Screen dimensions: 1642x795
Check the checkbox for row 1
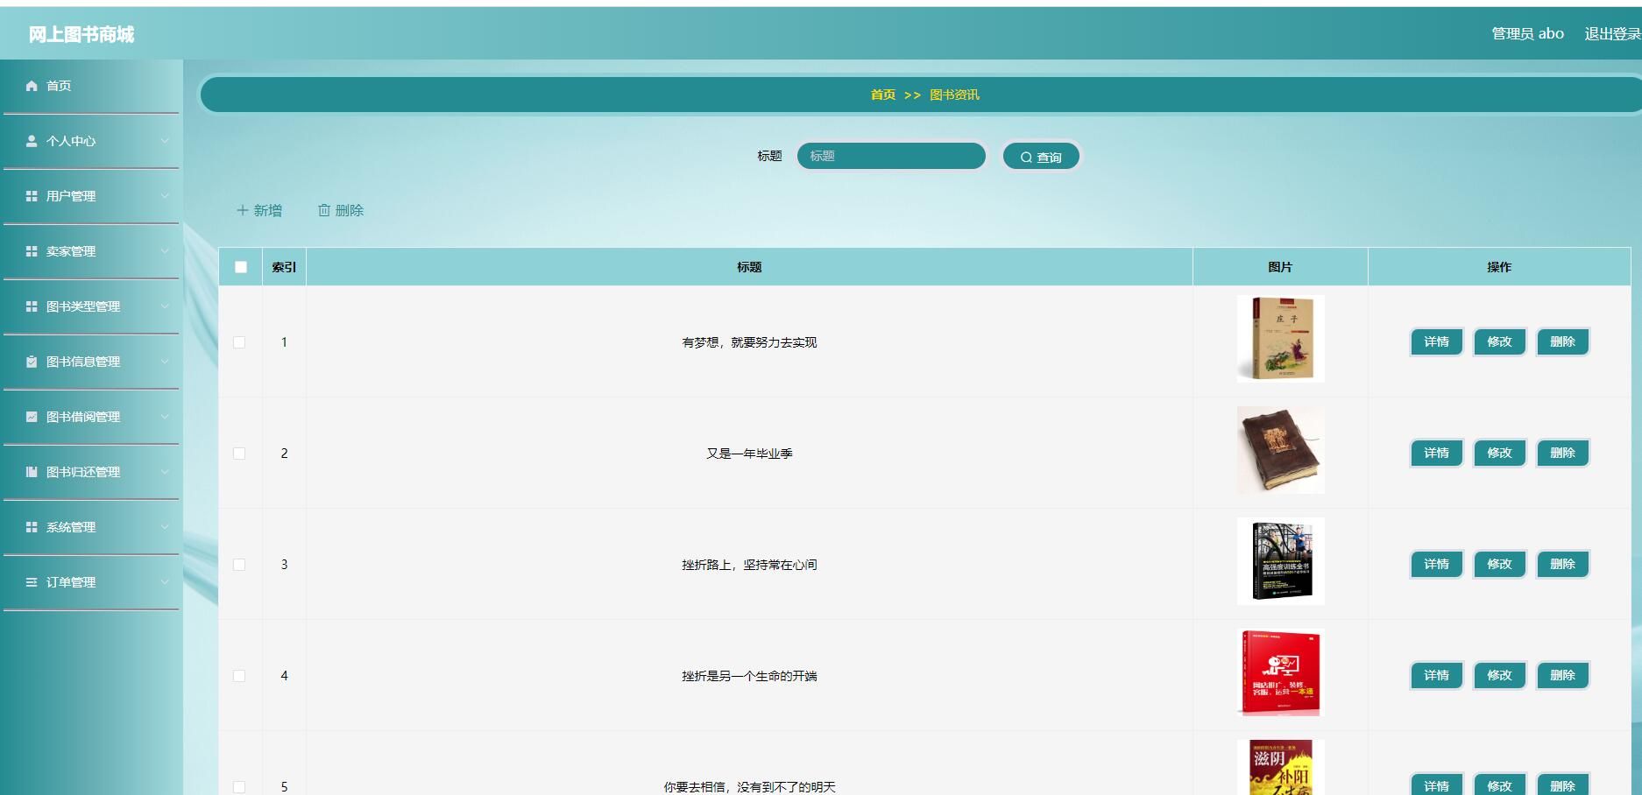tap(239, 342)
